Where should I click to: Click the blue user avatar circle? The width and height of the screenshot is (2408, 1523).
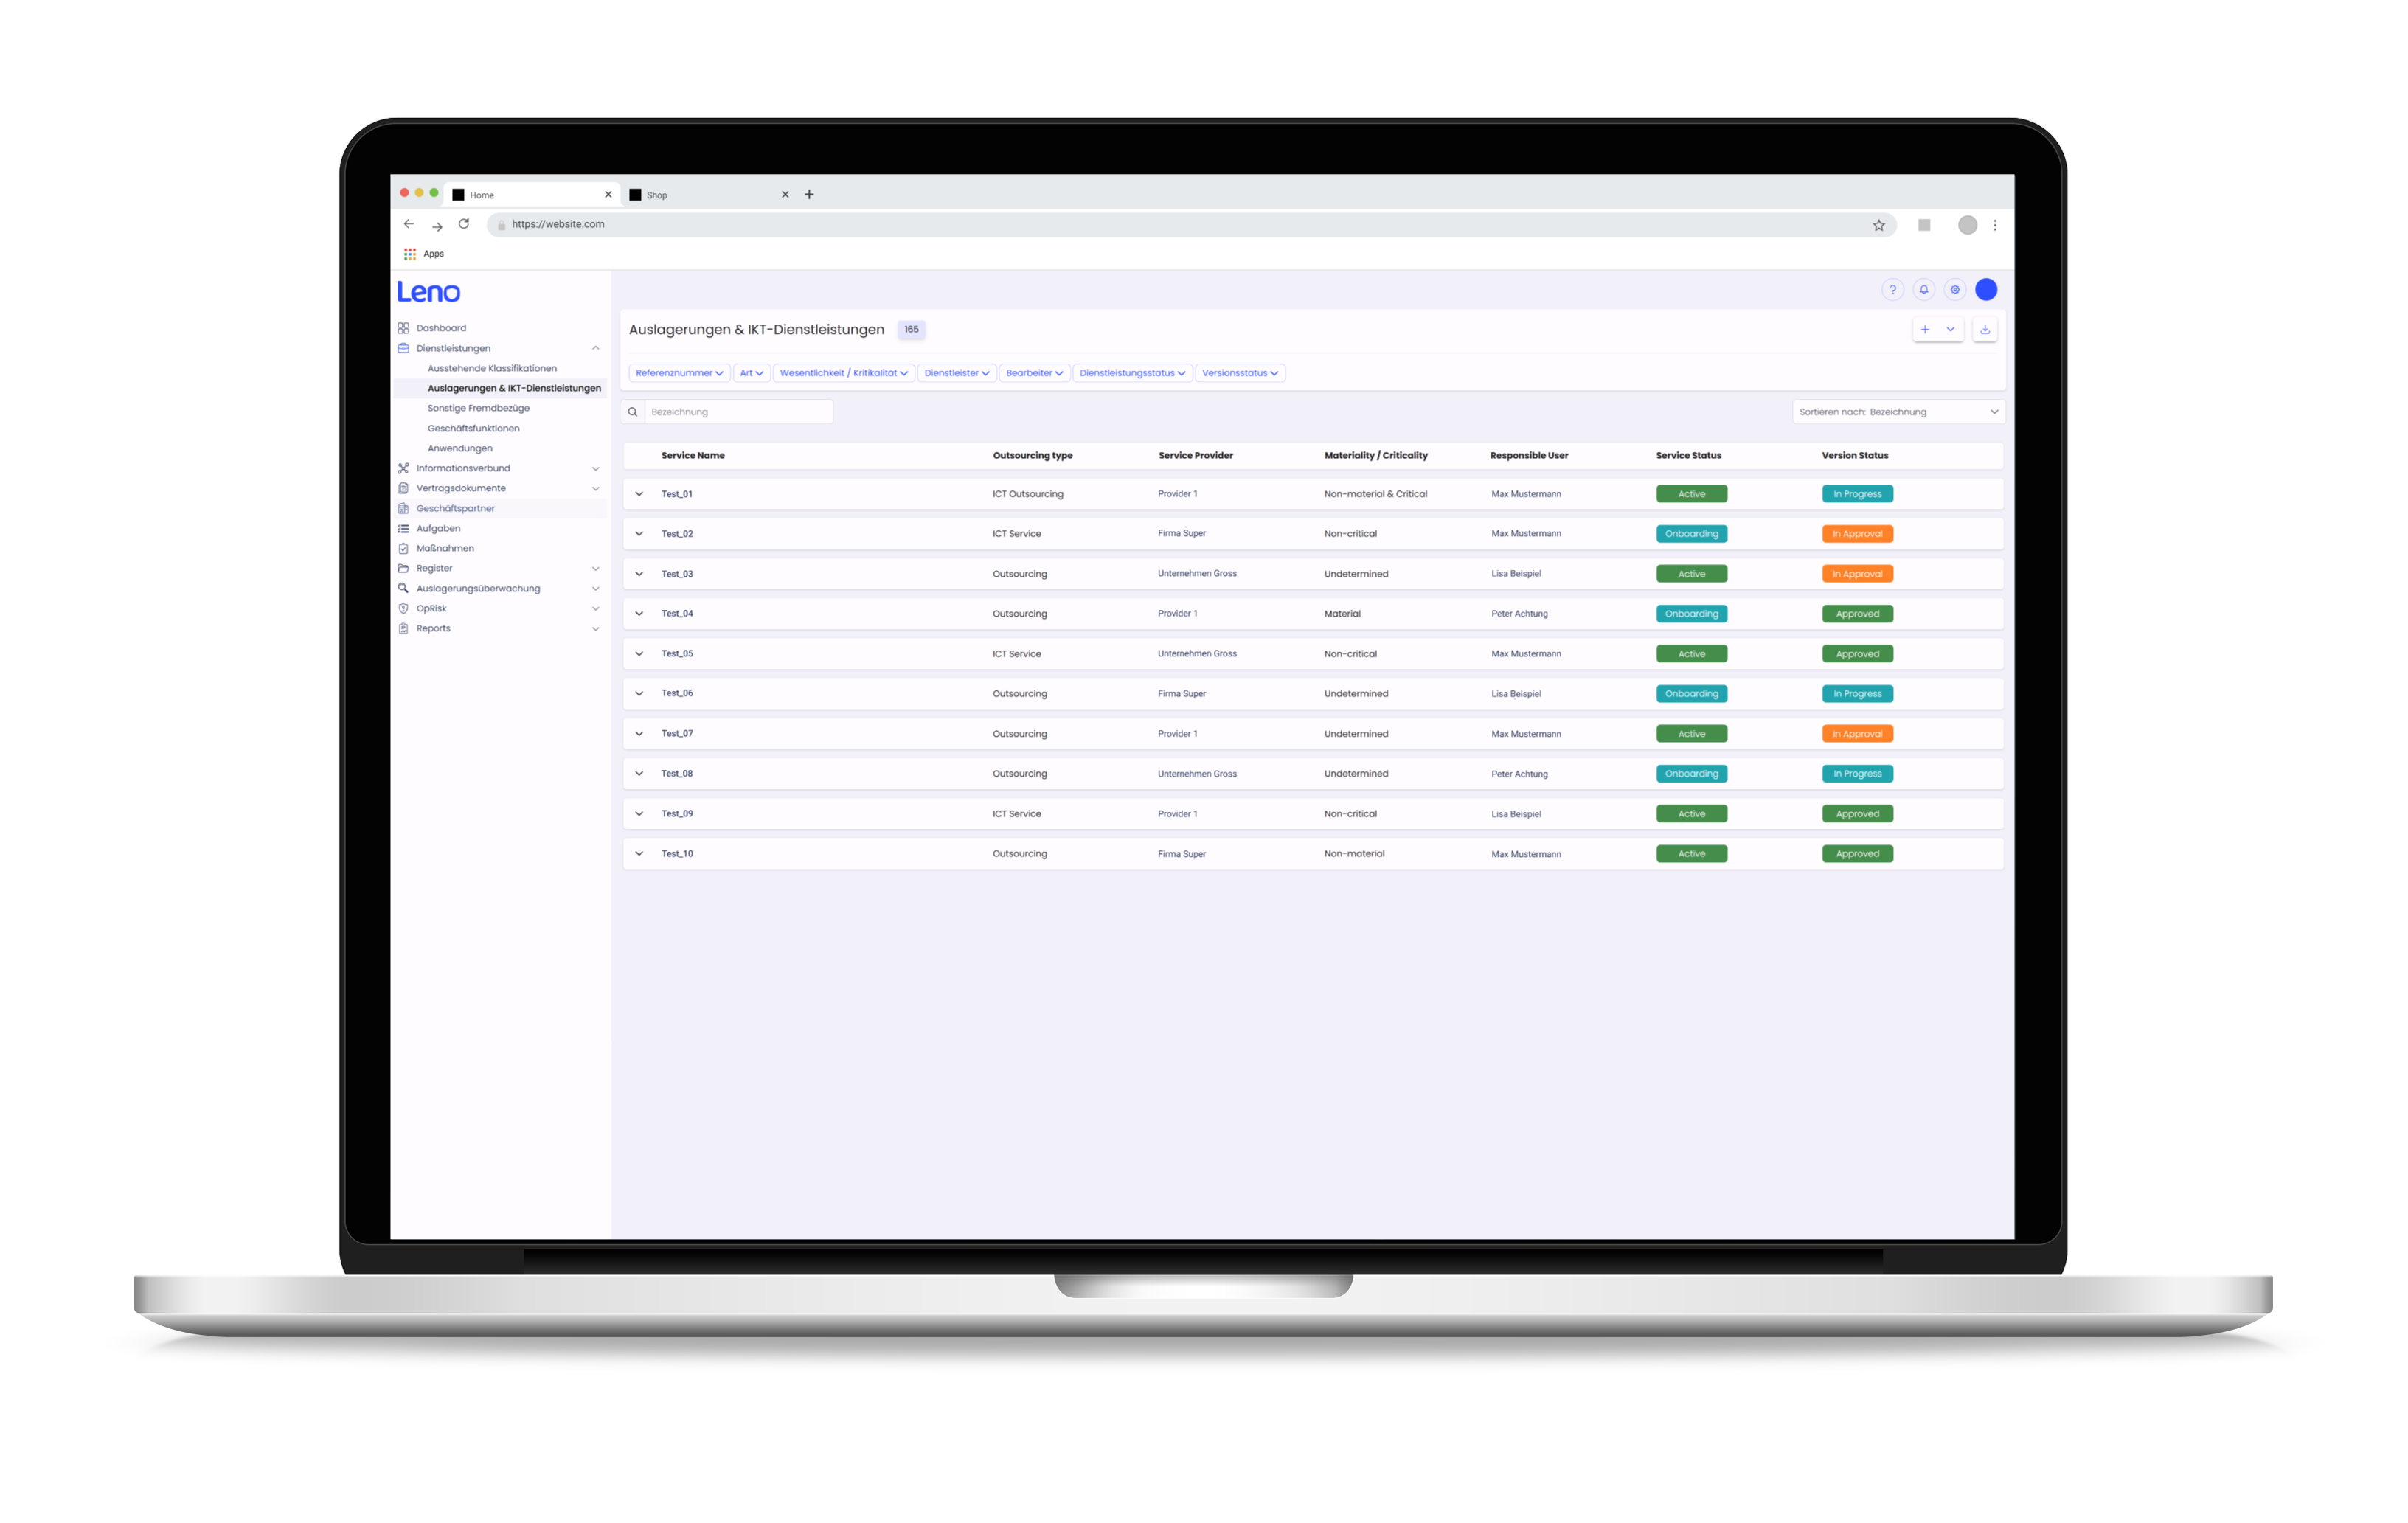pyautogui.click(x=1987, y=290)
